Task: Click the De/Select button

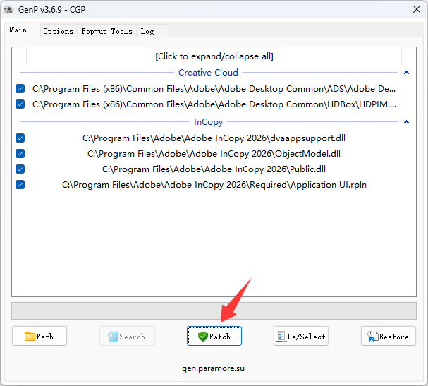Action: 301,337
